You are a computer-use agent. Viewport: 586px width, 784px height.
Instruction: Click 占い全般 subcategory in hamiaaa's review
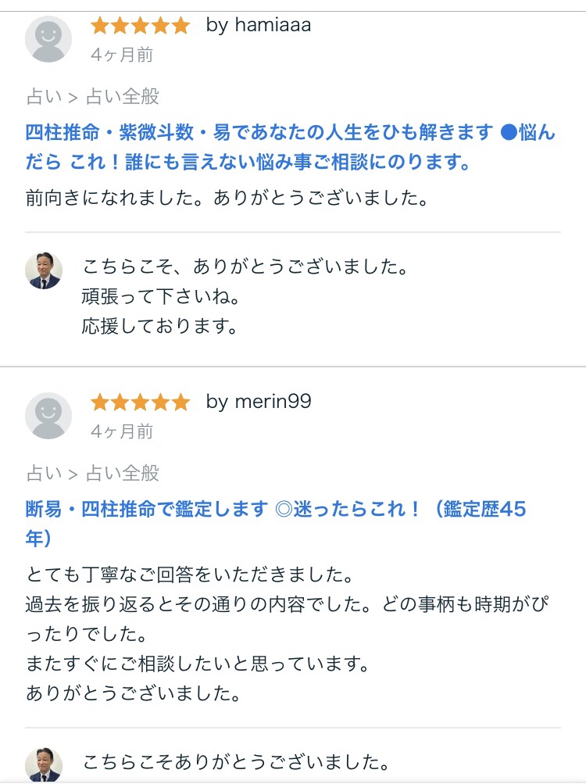(x=123, y=97)
